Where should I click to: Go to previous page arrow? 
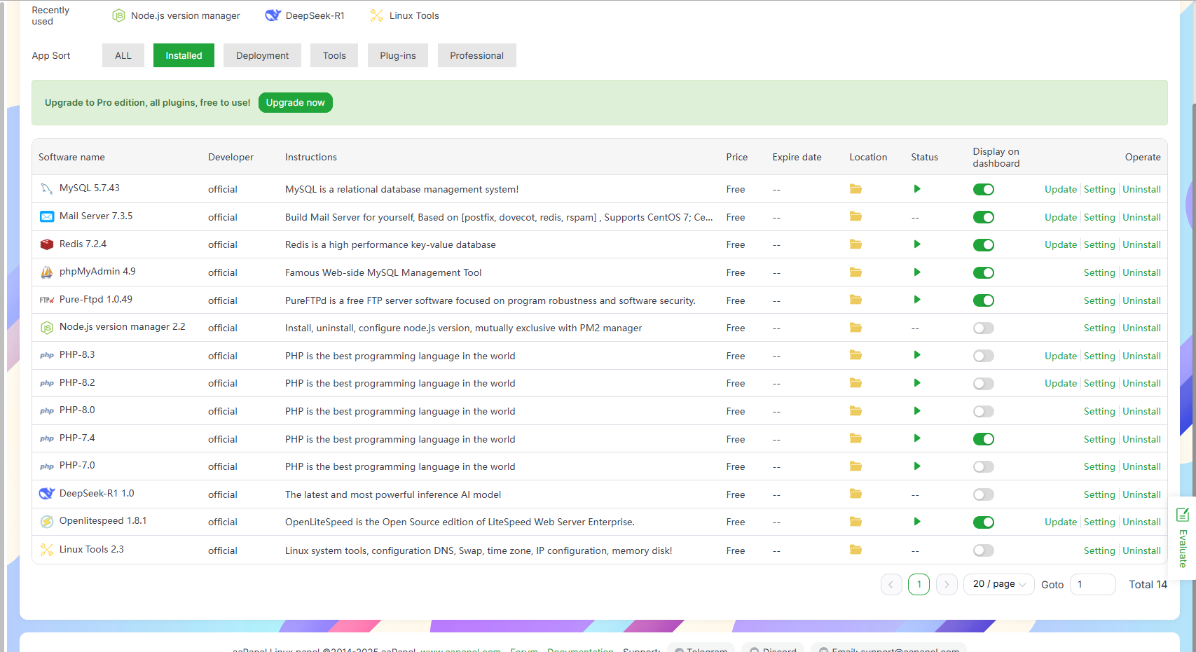coord(891,584)
